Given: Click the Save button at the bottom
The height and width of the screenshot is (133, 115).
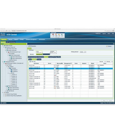Looking at the screenshot, I should [x=104, y=101].
